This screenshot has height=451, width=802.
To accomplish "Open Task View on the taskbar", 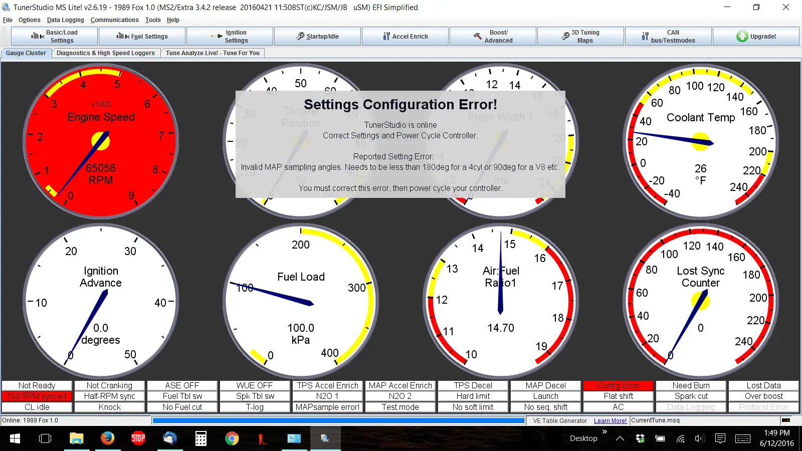I will [45, 438].
